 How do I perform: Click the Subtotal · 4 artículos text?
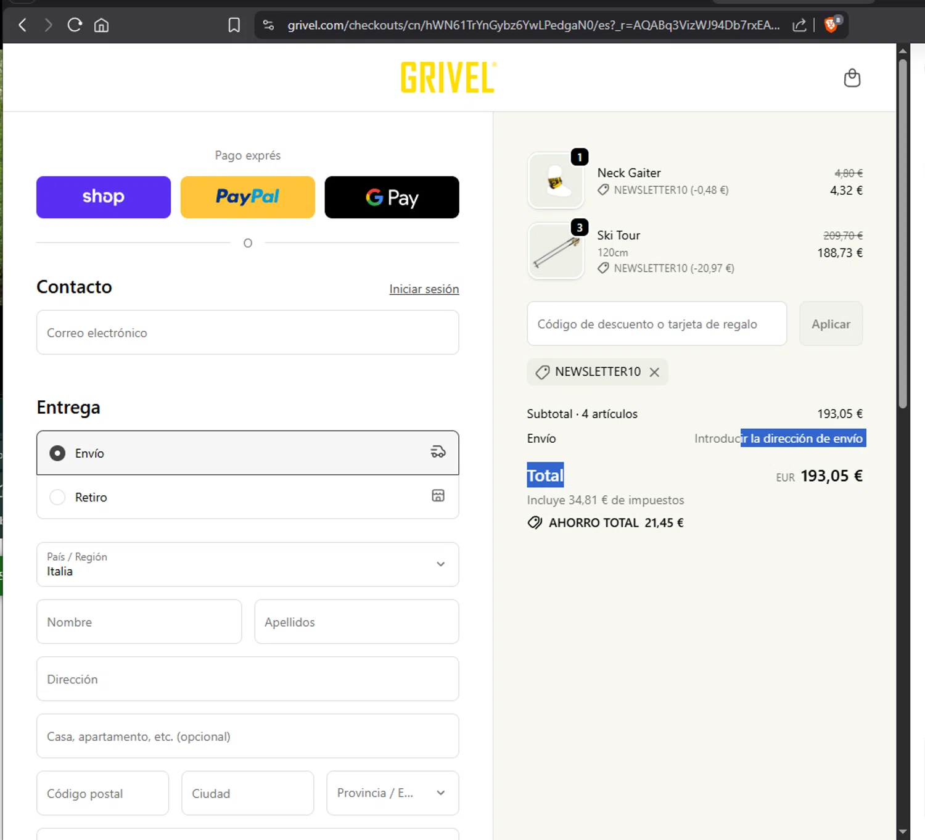coord(582,414)
